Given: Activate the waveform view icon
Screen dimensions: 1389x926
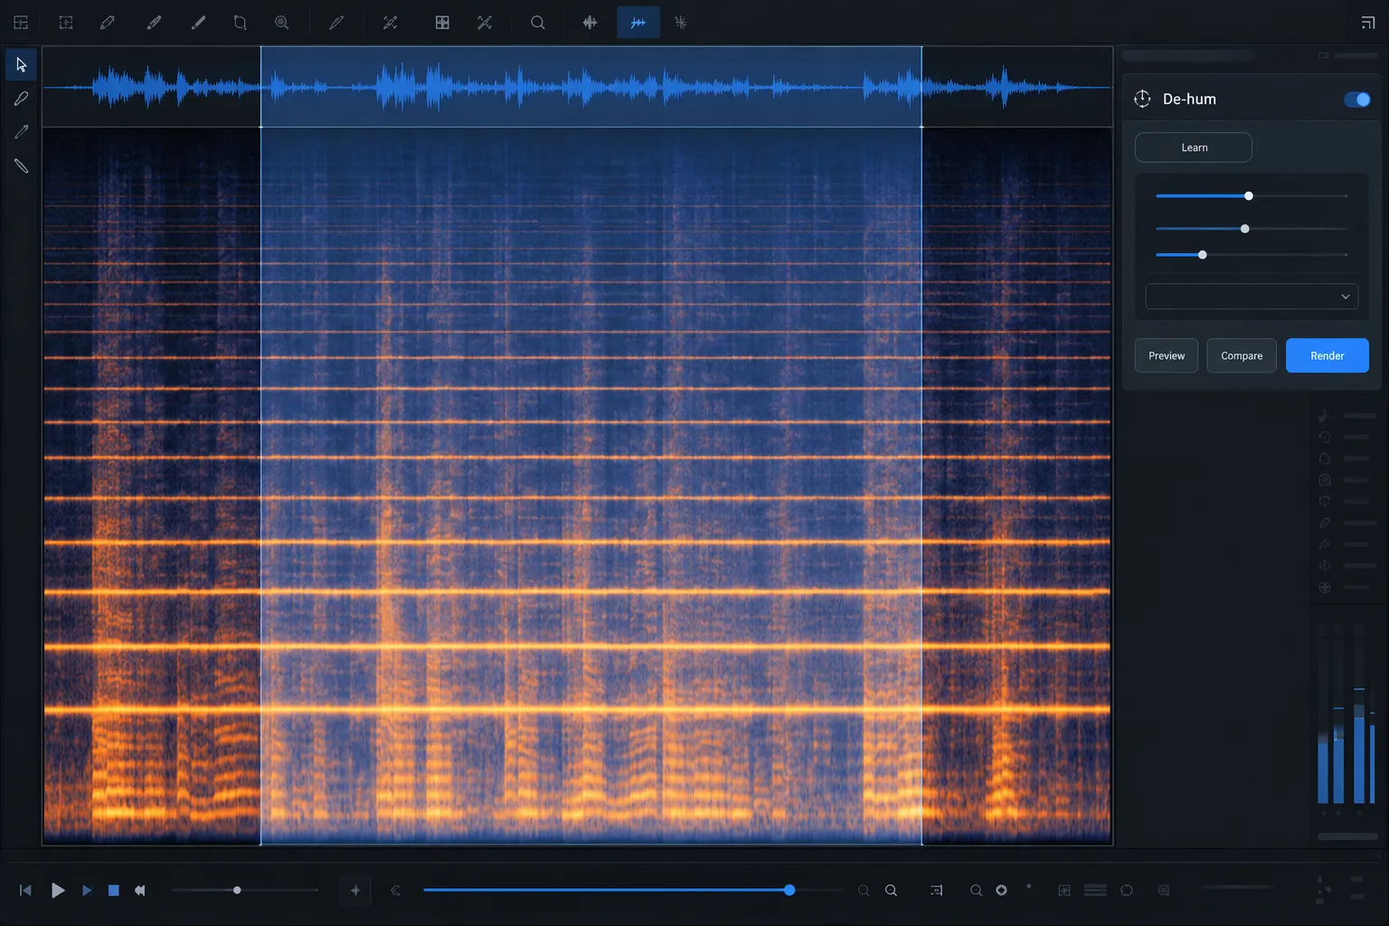Looking at the screenshot, I should point(590,23).
